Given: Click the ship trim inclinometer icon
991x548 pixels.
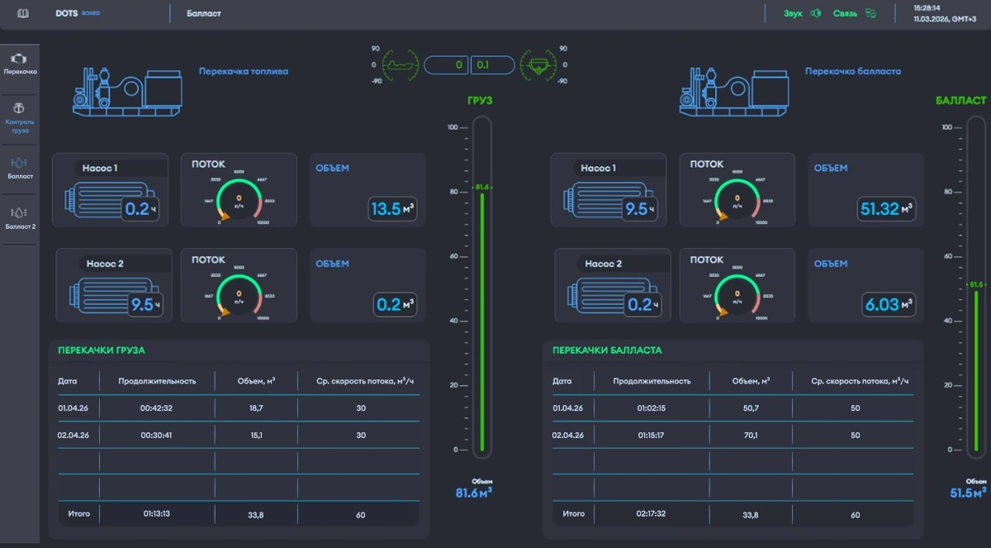Looking at the screenshot, I should [x=401, y=64].
